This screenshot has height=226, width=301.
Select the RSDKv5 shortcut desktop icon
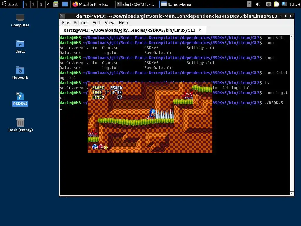20,99
